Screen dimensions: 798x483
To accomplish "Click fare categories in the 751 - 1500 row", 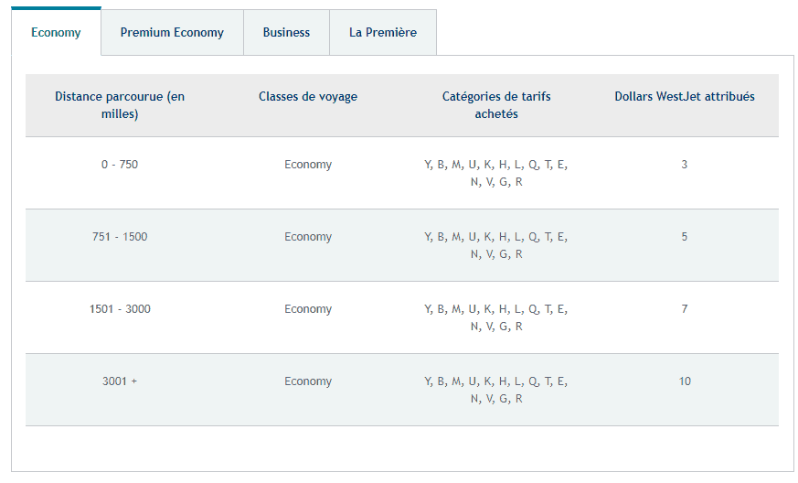I will click(x=496, y=245).
